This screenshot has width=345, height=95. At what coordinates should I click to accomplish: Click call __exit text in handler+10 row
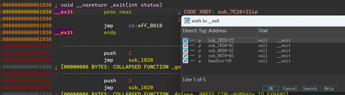274,61
